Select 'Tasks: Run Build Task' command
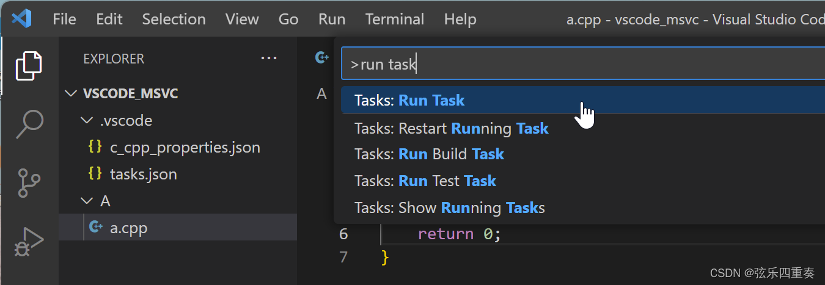 [583, 154]
